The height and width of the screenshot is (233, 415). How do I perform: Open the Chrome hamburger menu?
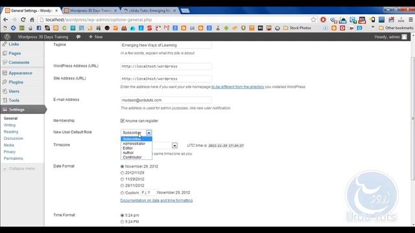coord(410,20)
